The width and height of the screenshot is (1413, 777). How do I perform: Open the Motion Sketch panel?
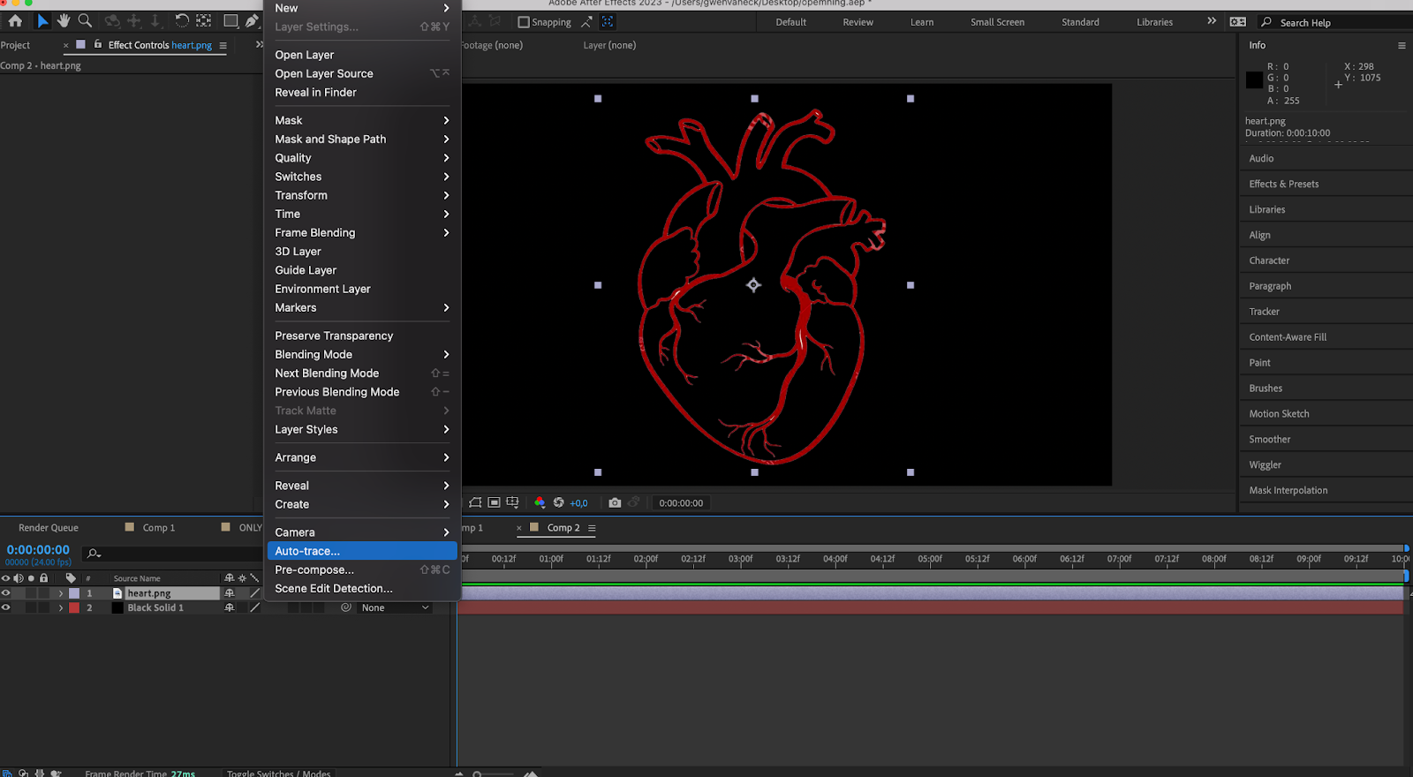(x=1279, y=413)
